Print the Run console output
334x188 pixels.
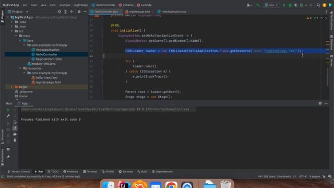click(x=15, y=134)
